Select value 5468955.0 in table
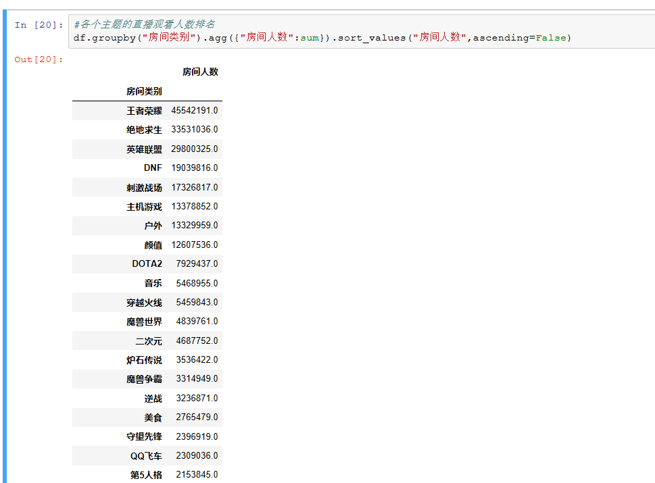The width and height of the screenshot is (655, 483). (x=197, y=284)
